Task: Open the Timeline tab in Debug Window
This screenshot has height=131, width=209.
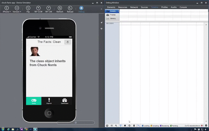Action: pos(155,7)
